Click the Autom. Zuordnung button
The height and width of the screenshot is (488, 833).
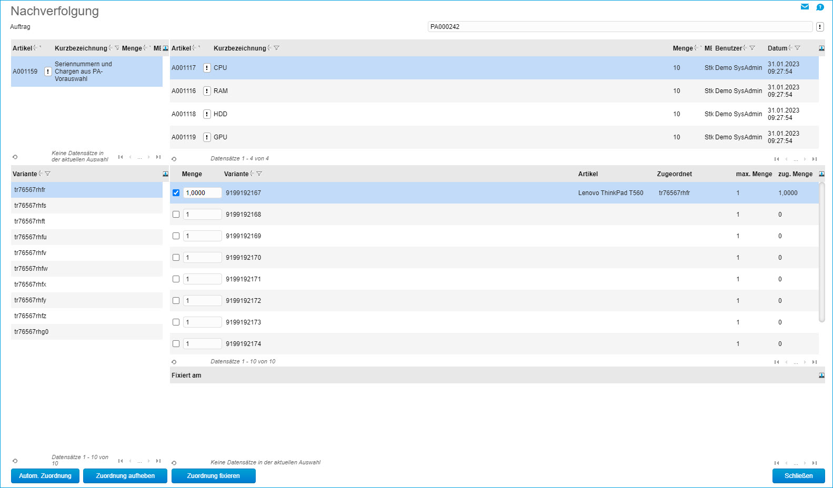click(x=45, y=476)
